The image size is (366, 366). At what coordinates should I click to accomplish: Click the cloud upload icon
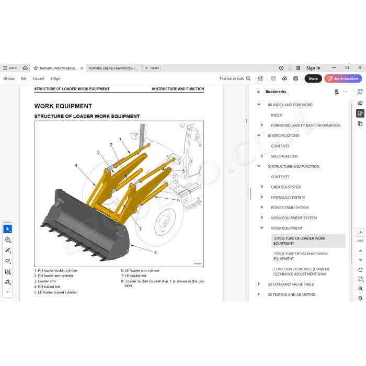[284, 78]
